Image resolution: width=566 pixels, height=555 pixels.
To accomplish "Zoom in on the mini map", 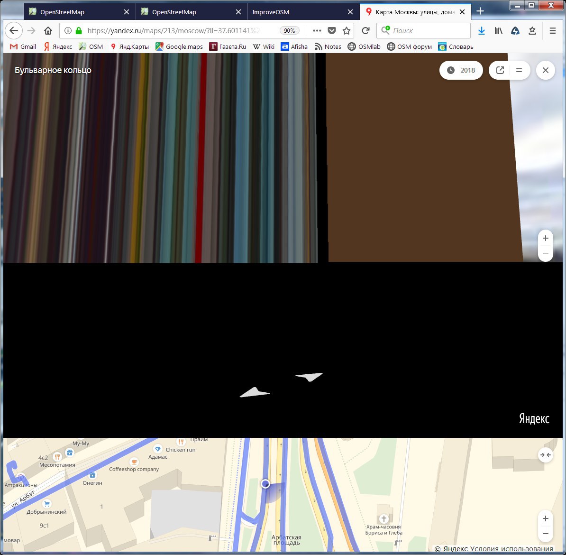I will pyautogui.click(x=546, y=518).
